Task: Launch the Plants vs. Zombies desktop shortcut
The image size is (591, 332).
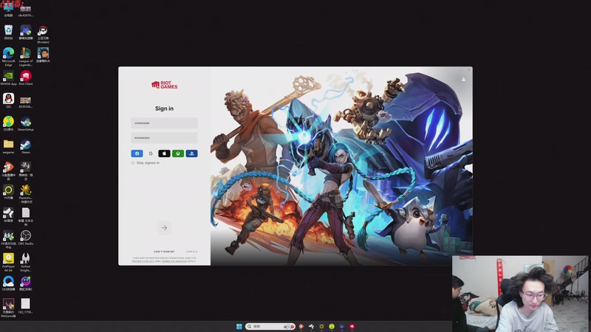Action: pos(26,194)
